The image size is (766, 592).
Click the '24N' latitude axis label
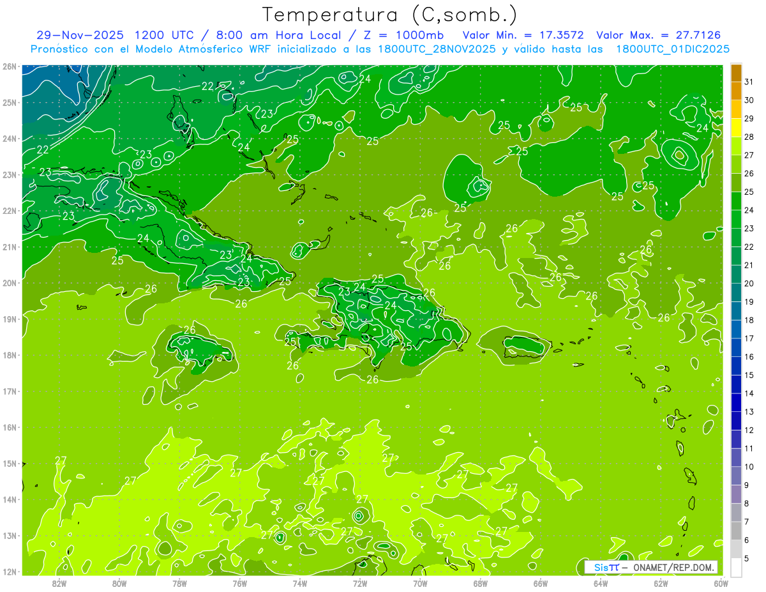(x=9, y=139)
